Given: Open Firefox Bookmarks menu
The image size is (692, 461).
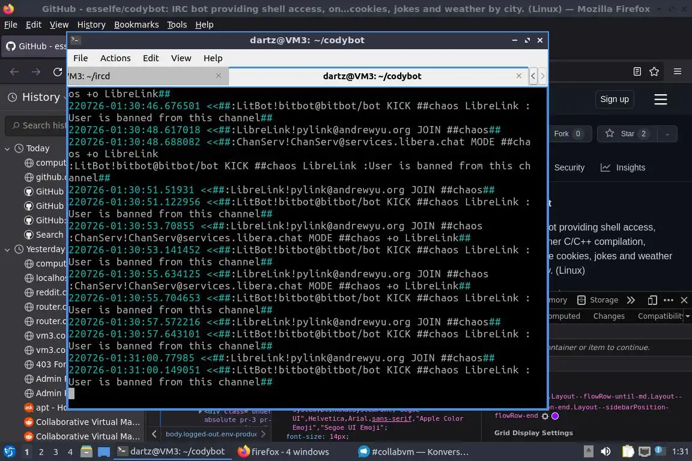Looking at the screenshot, I should point(136,25).
